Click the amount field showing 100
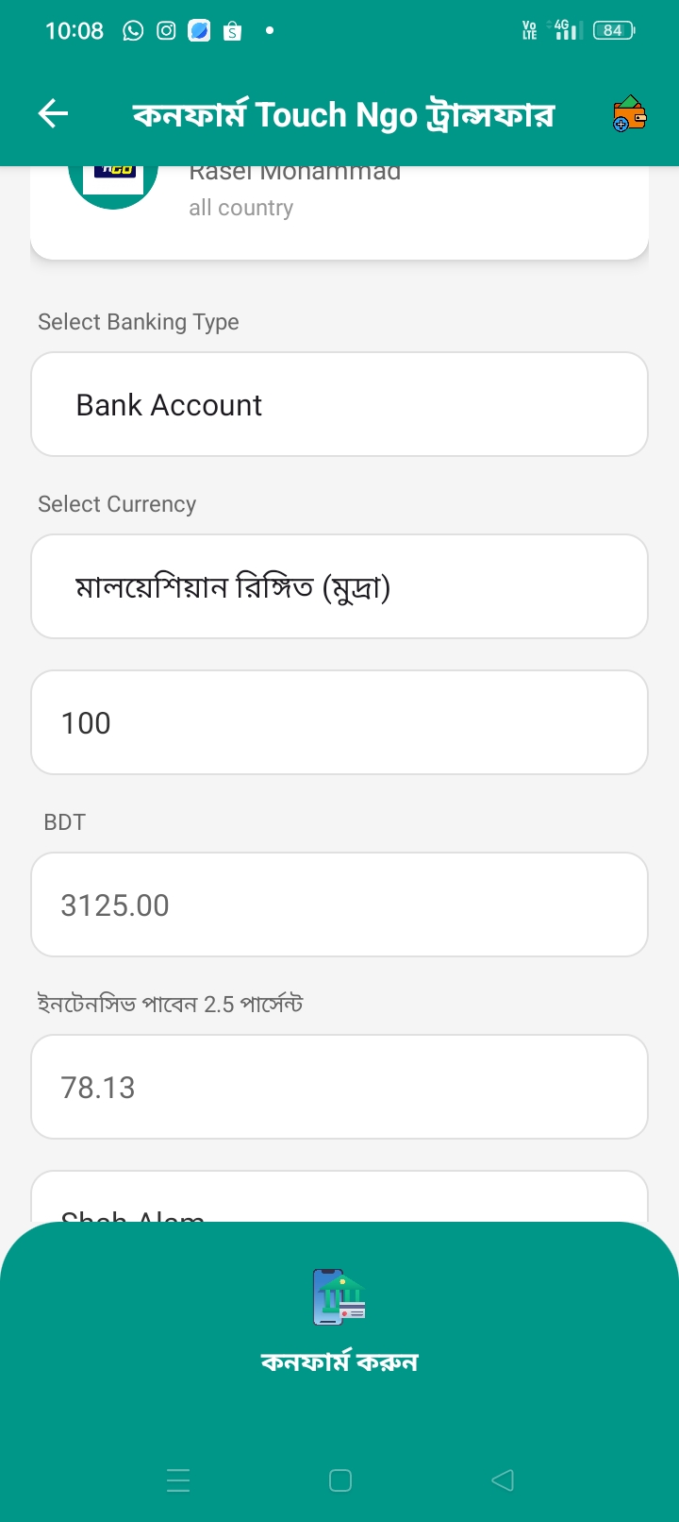The width and height of the screenshot is (679, 1522). (x=339, y=722)
